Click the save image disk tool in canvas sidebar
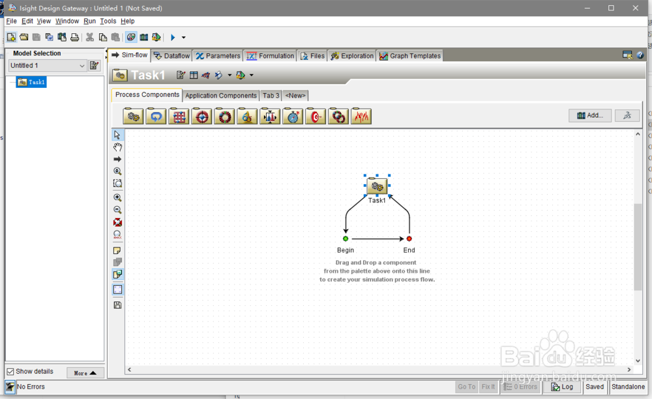The height and width of the screenshot is (399, 652). tap(117, 305)
